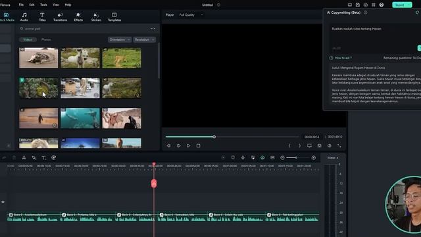The width and height of the screenshot is (421, 237).
Task: Click the mark-in bracket icon
Action: point(289,145)
